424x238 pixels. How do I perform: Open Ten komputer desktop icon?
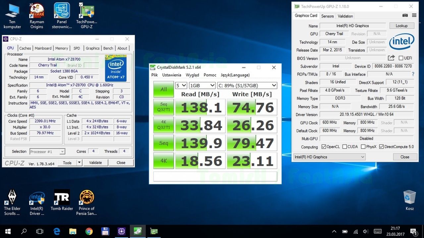pyautogui.click(x=12, y=16)
